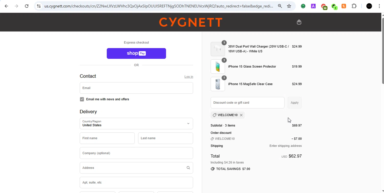Click the Express checkout label
This screenshot has height=193, width=384.
click(x=136, y=42)
